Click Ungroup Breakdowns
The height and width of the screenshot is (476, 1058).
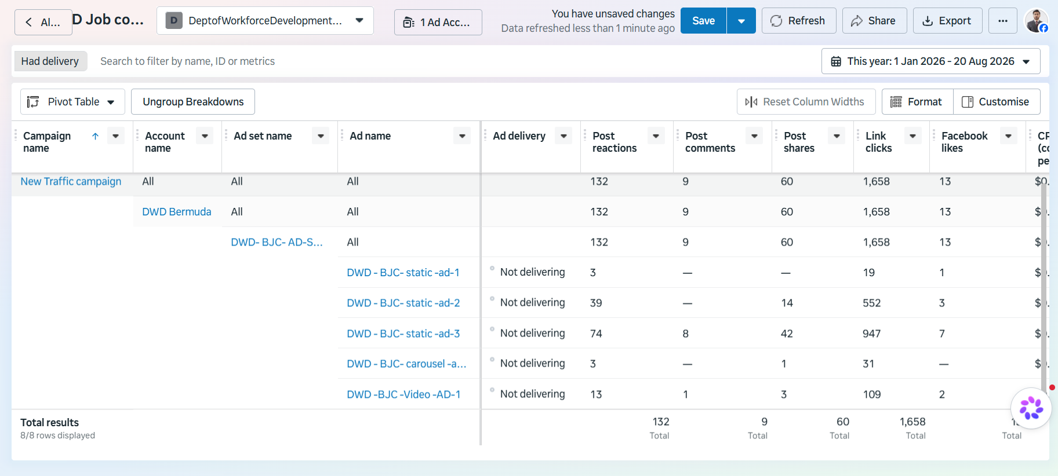pos(193,102)
